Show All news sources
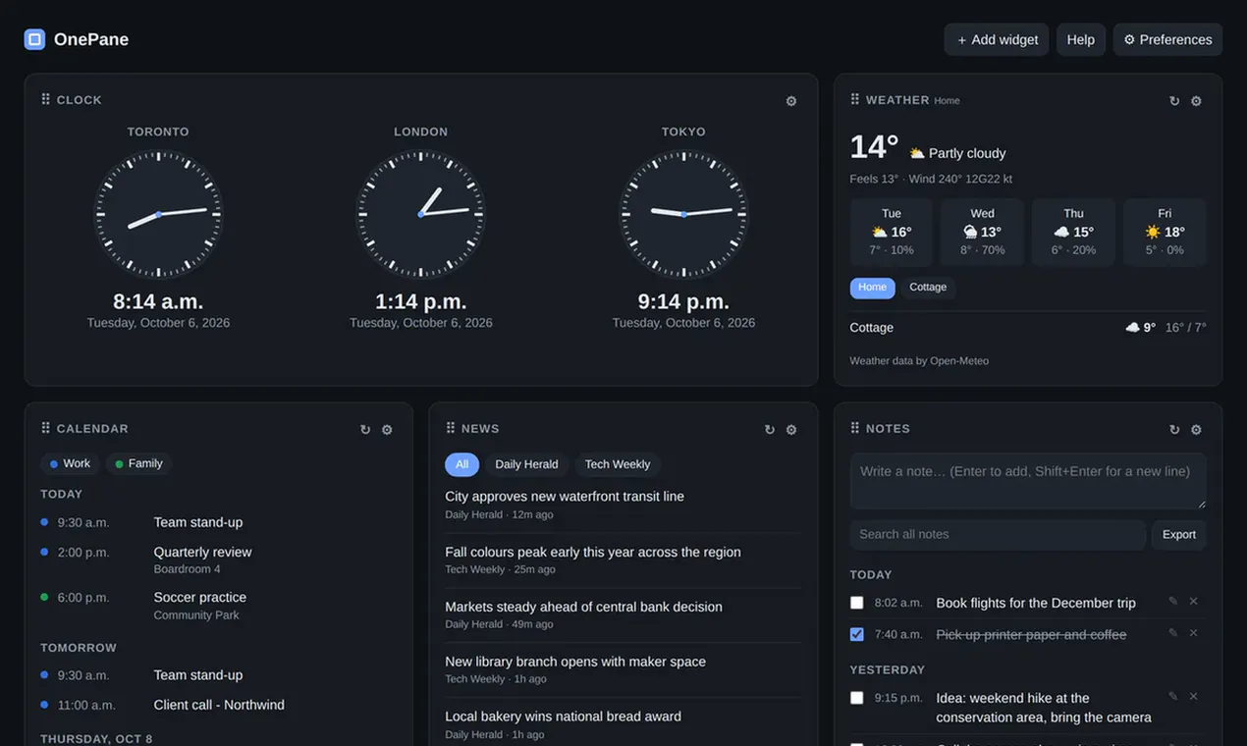The height and width of the screenshot is (746, 1247). (461, 464)
